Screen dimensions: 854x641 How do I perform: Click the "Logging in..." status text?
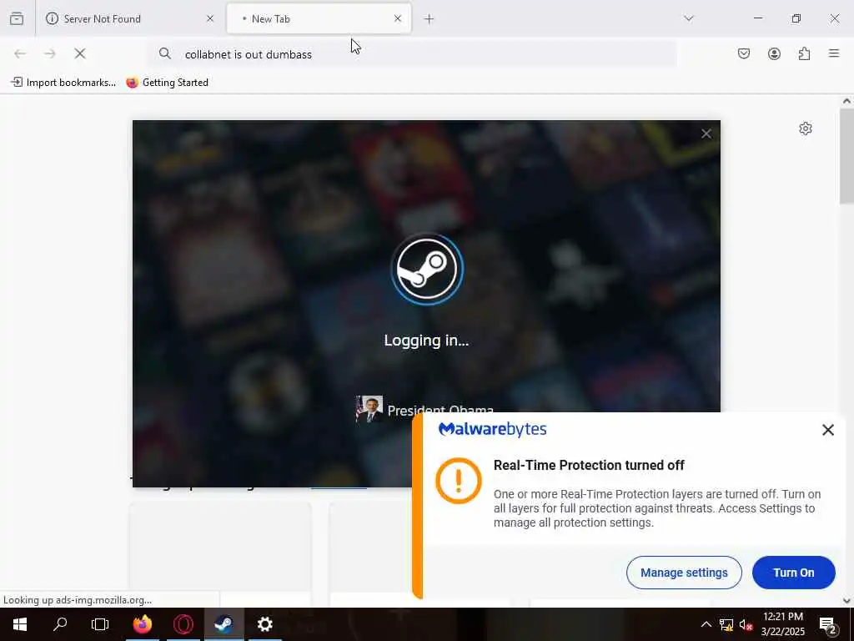426,341
